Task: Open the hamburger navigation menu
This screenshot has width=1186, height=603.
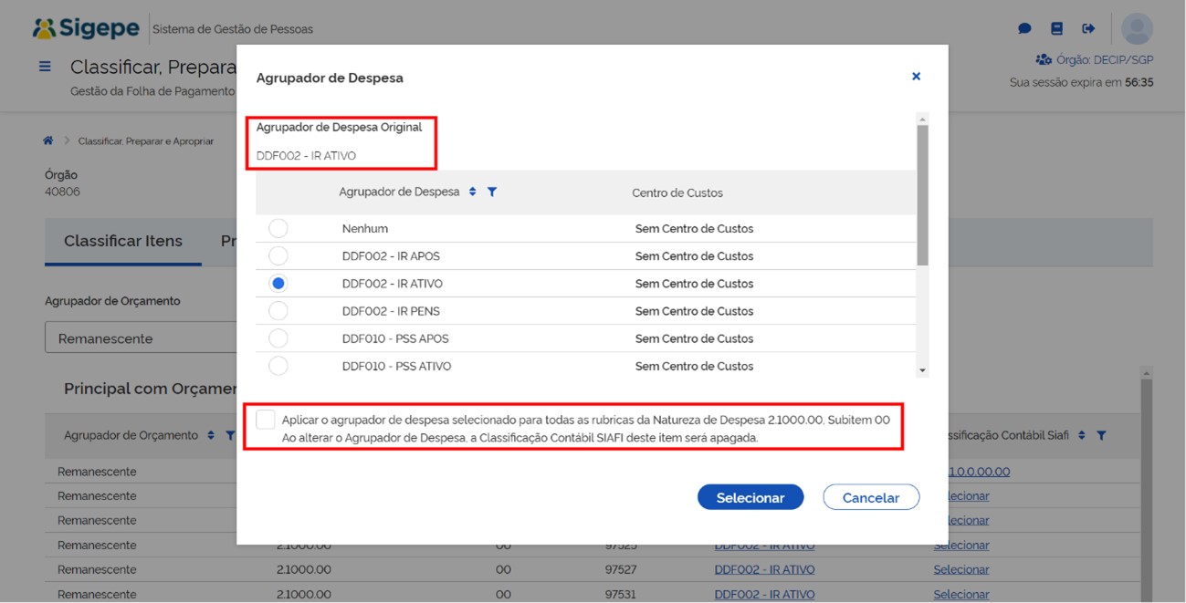Action: coord(45,67)
